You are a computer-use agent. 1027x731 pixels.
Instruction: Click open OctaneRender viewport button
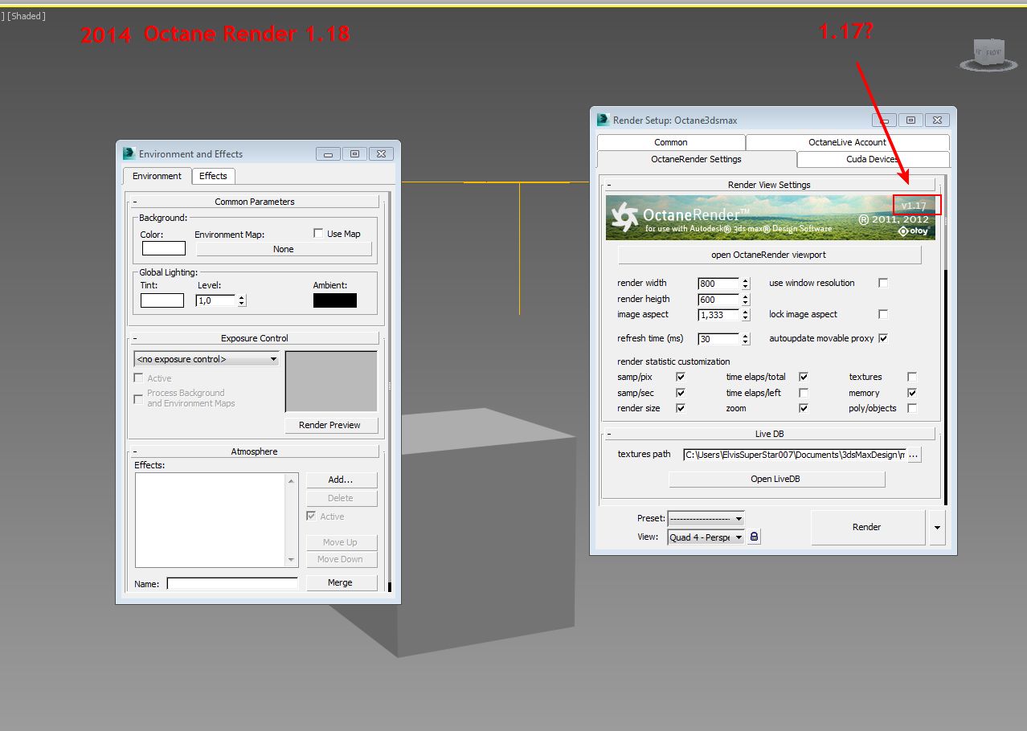(769, 255)
